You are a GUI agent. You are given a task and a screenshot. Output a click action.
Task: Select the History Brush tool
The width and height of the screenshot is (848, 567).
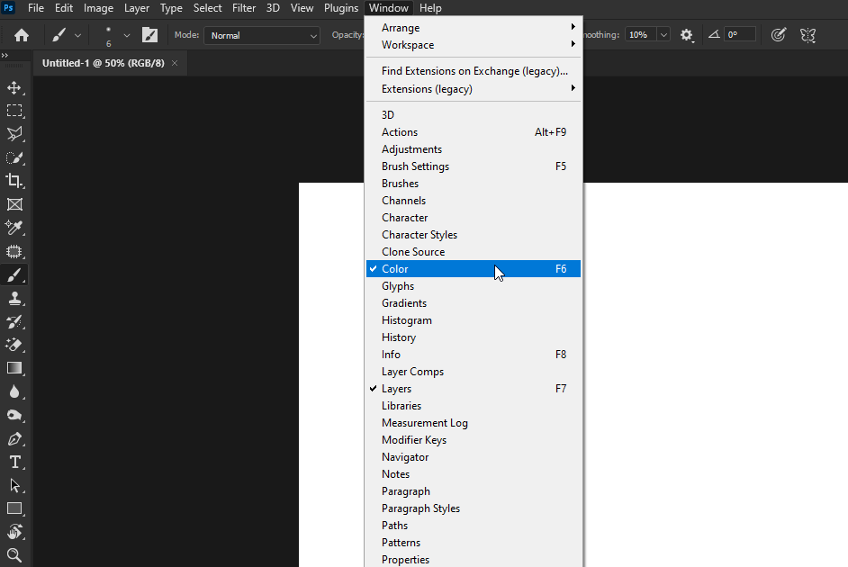14,322
